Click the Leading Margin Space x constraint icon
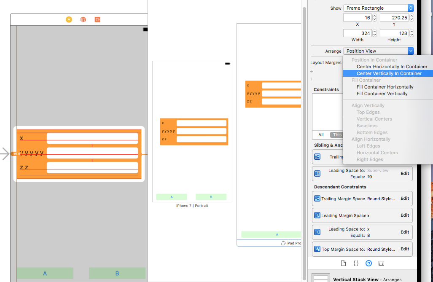Image resolution: width=433 pixels, height=282 pixels. (x=317, y=215)
